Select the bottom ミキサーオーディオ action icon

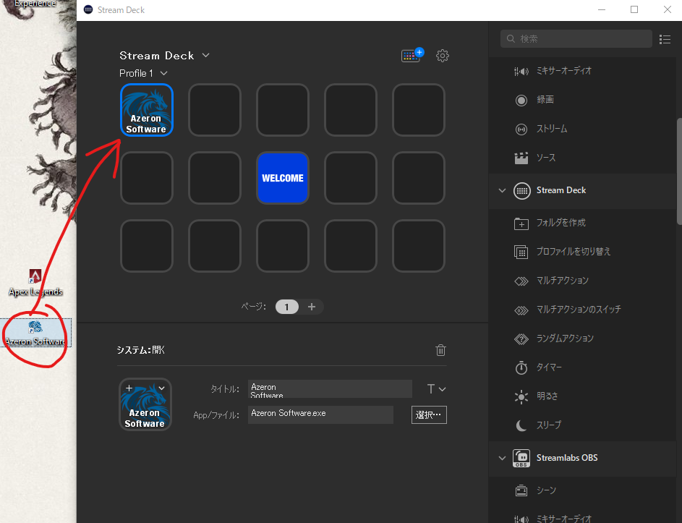521,519
